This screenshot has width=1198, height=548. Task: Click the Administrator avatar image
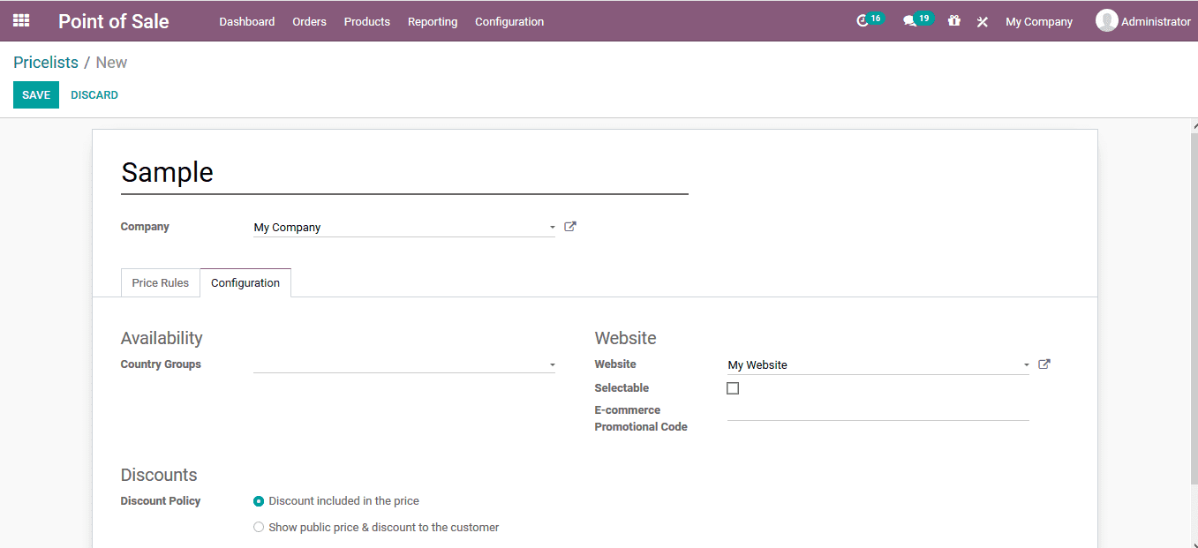[1106, 19]
